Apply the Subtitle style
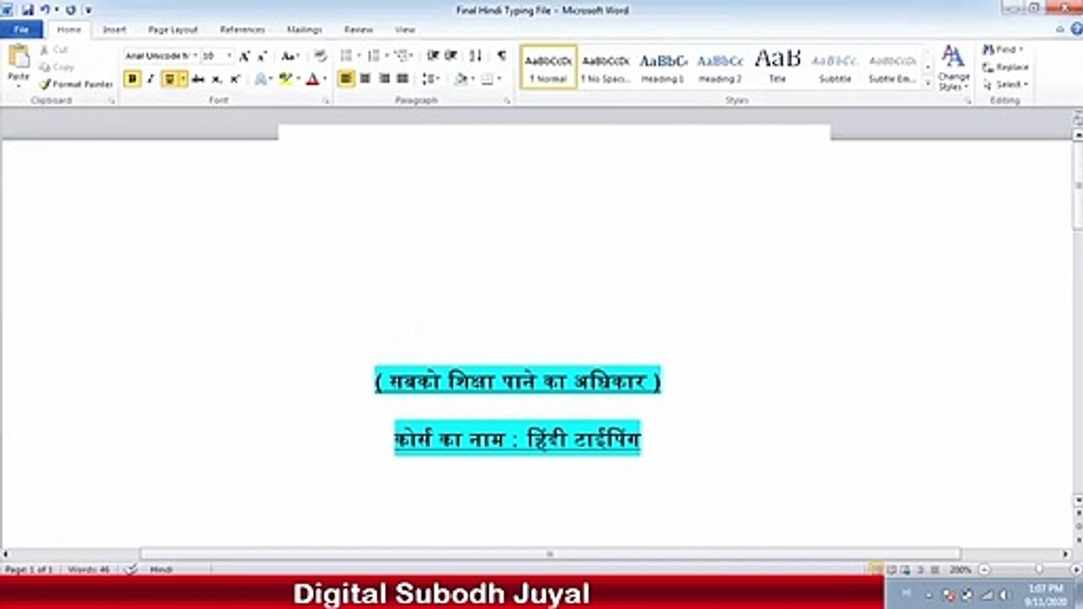This screenshot has width=1083, height=609. click(x=835, y=67)
